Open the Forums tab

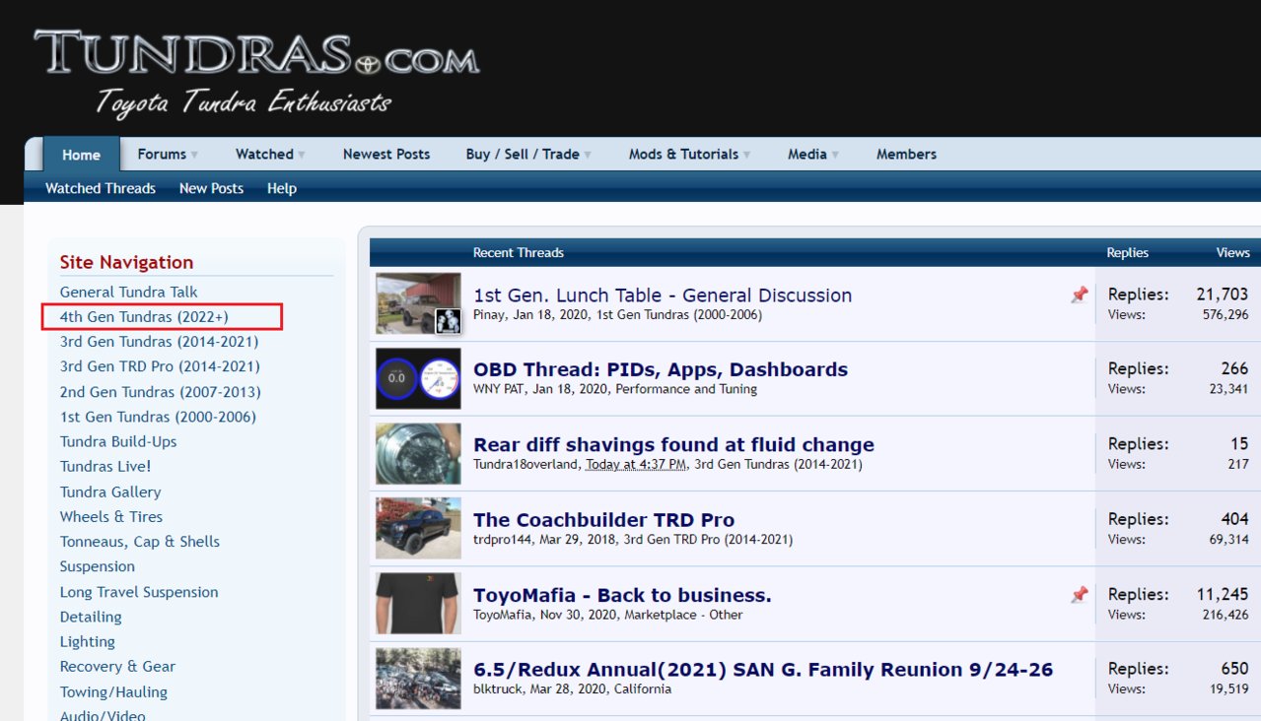(162, 154)
